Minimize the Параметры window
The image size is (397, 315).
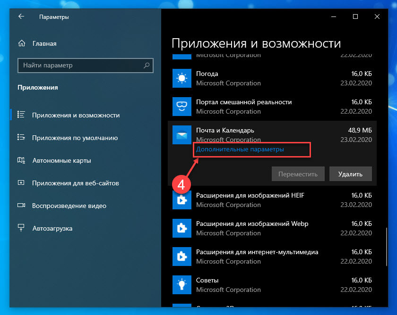pos(334,17)
